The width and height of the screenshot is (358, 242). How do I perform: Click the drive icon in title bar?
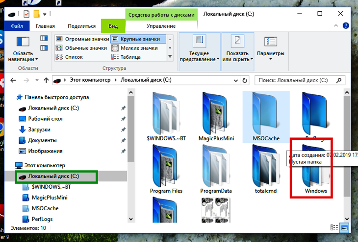[x=12, y=15]
